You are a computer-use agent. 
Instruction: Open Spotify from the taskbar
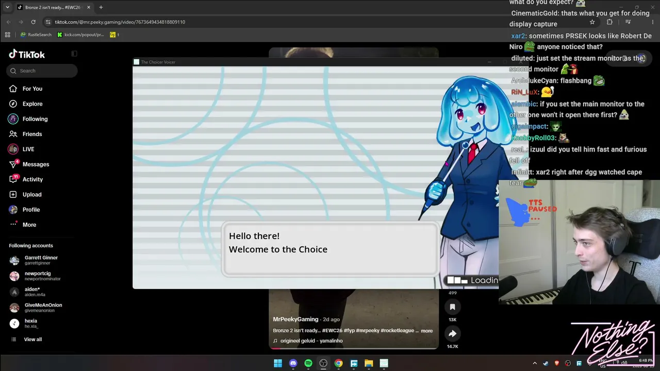coord(308,363)
